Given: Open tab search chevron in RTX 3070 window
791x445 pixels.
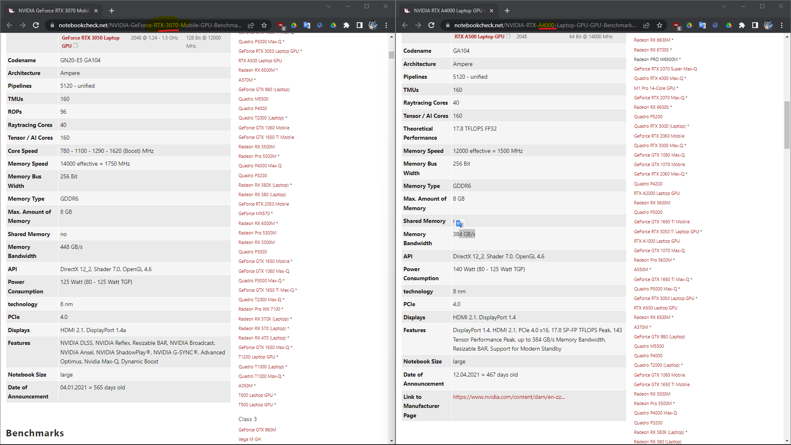Looking at the screenshot, I should point(328,6).
